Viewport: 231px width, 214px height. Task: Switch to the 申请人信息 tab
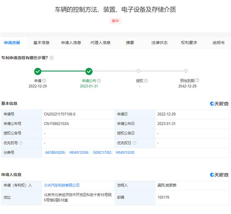pyautogui.click(x=71, y=43)
